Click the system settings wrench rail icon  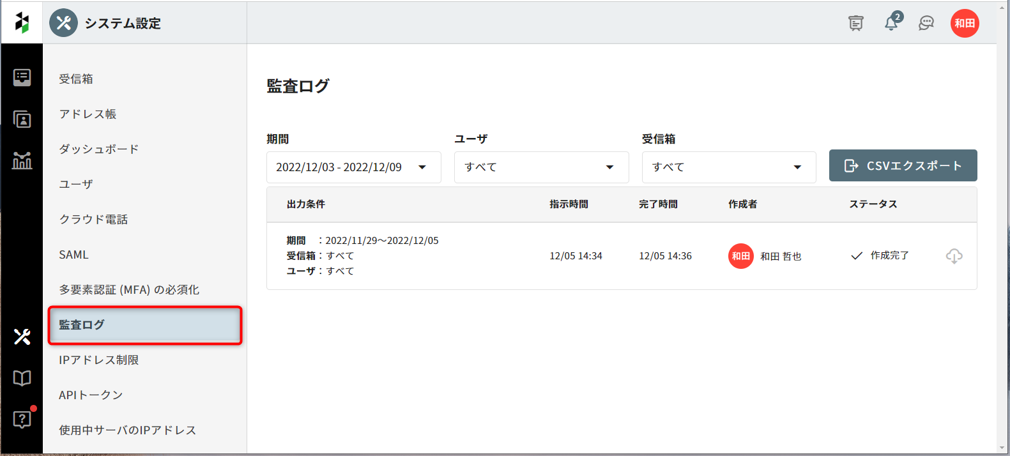22,337
